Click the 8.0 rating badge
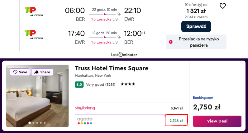 tap(79, 84)
